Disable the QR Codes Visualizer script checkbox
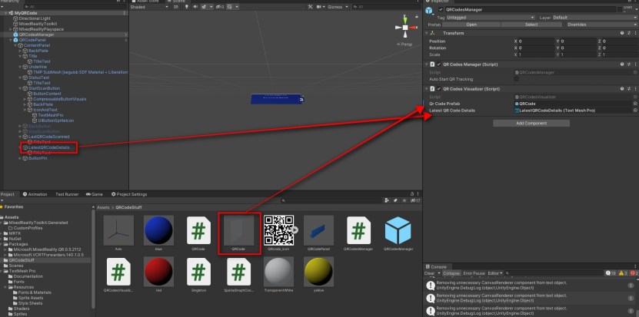639x317 pixels. pos(439,89)
